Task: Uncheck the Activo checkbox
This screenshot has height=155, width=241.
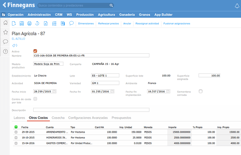Action: tap(36, 51)
